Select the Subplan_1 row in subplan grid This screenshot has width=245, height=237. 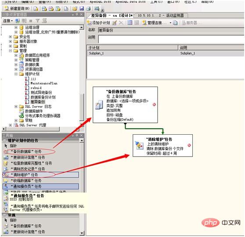coord(166,53)
